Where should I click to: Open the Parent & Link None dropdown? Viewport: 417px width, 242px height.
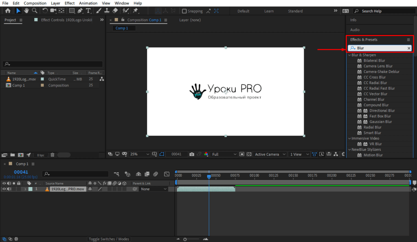pos(153,189)
